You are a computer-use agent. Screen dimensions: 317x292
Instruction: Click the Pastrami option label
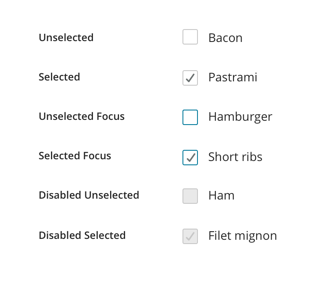233,77
